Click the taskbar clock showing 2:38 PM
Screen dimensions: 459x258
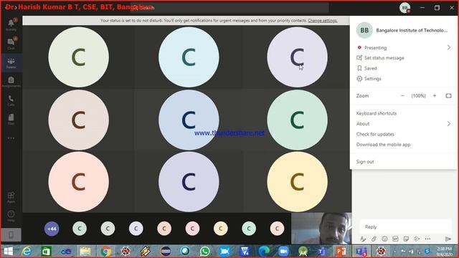(x=444, y=252)
